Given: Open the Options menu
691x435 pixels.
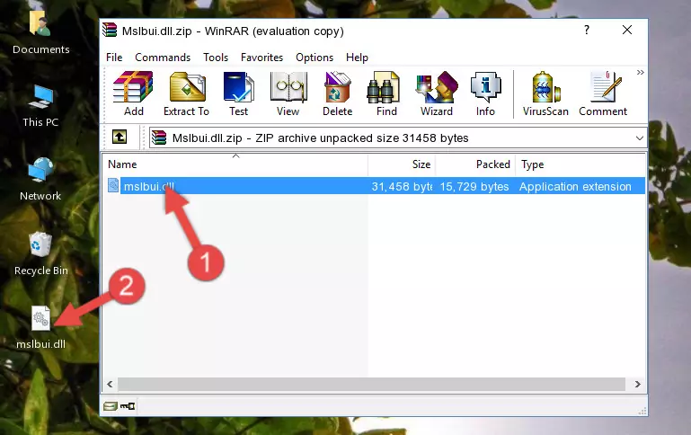Looking at the screenshot, I should pos(314,58).
